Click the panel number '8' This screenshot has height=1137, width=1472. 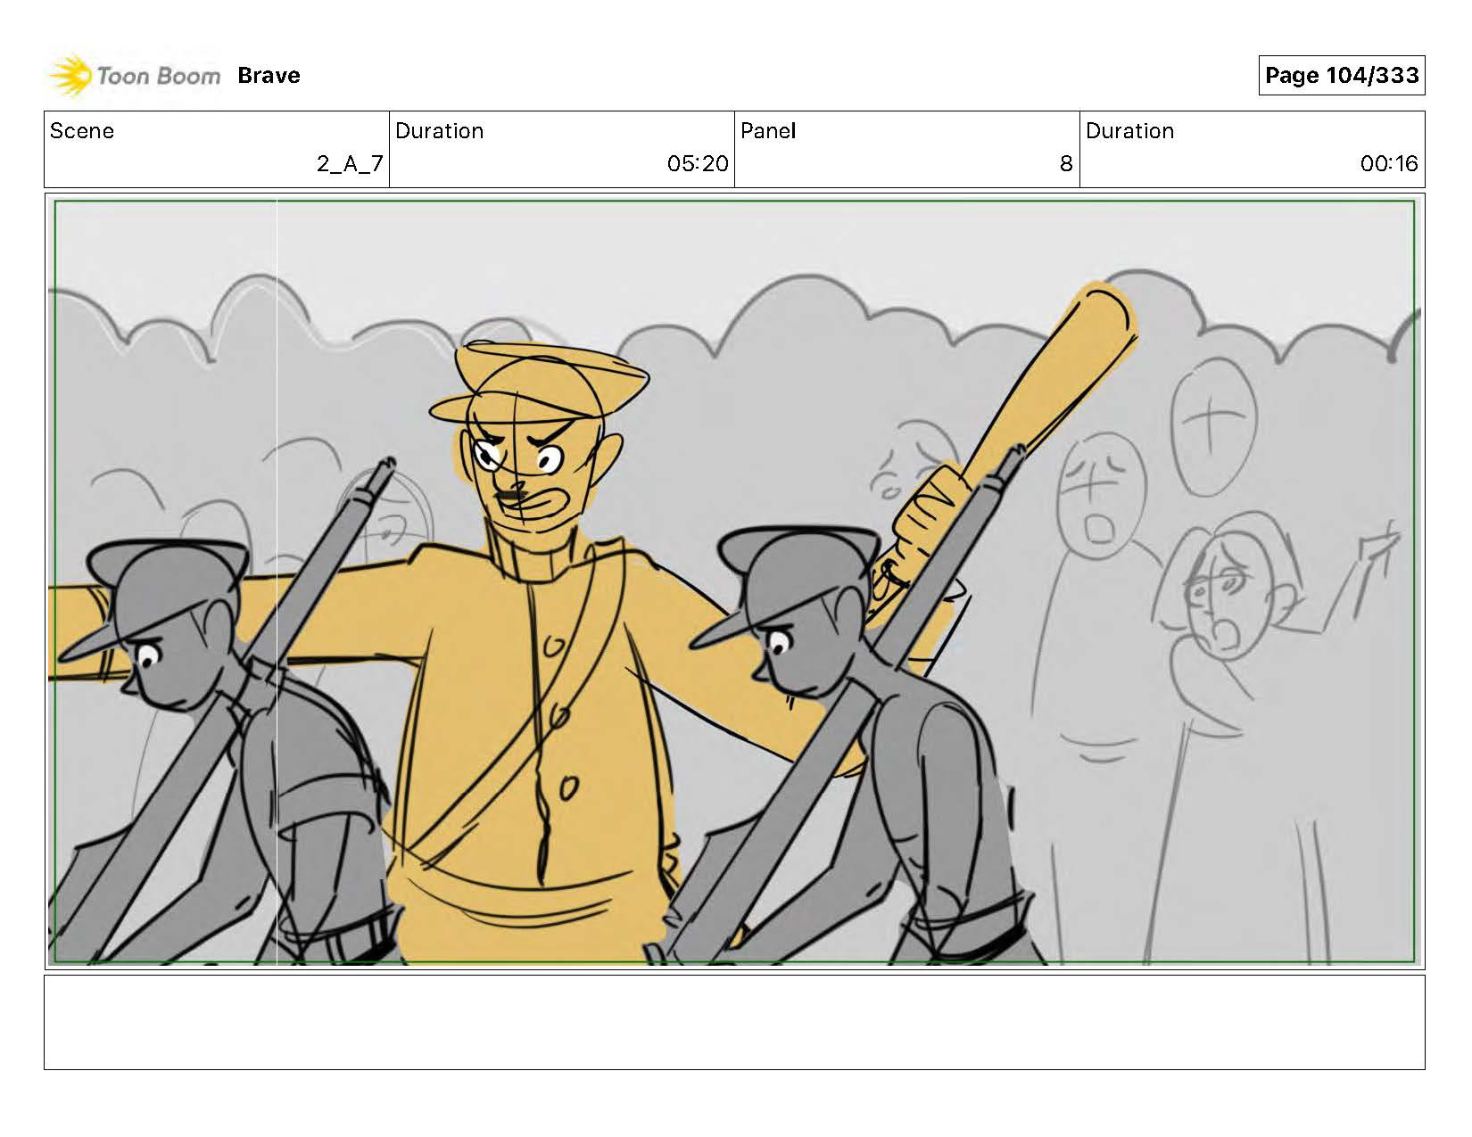click(x=1066, y=164)
